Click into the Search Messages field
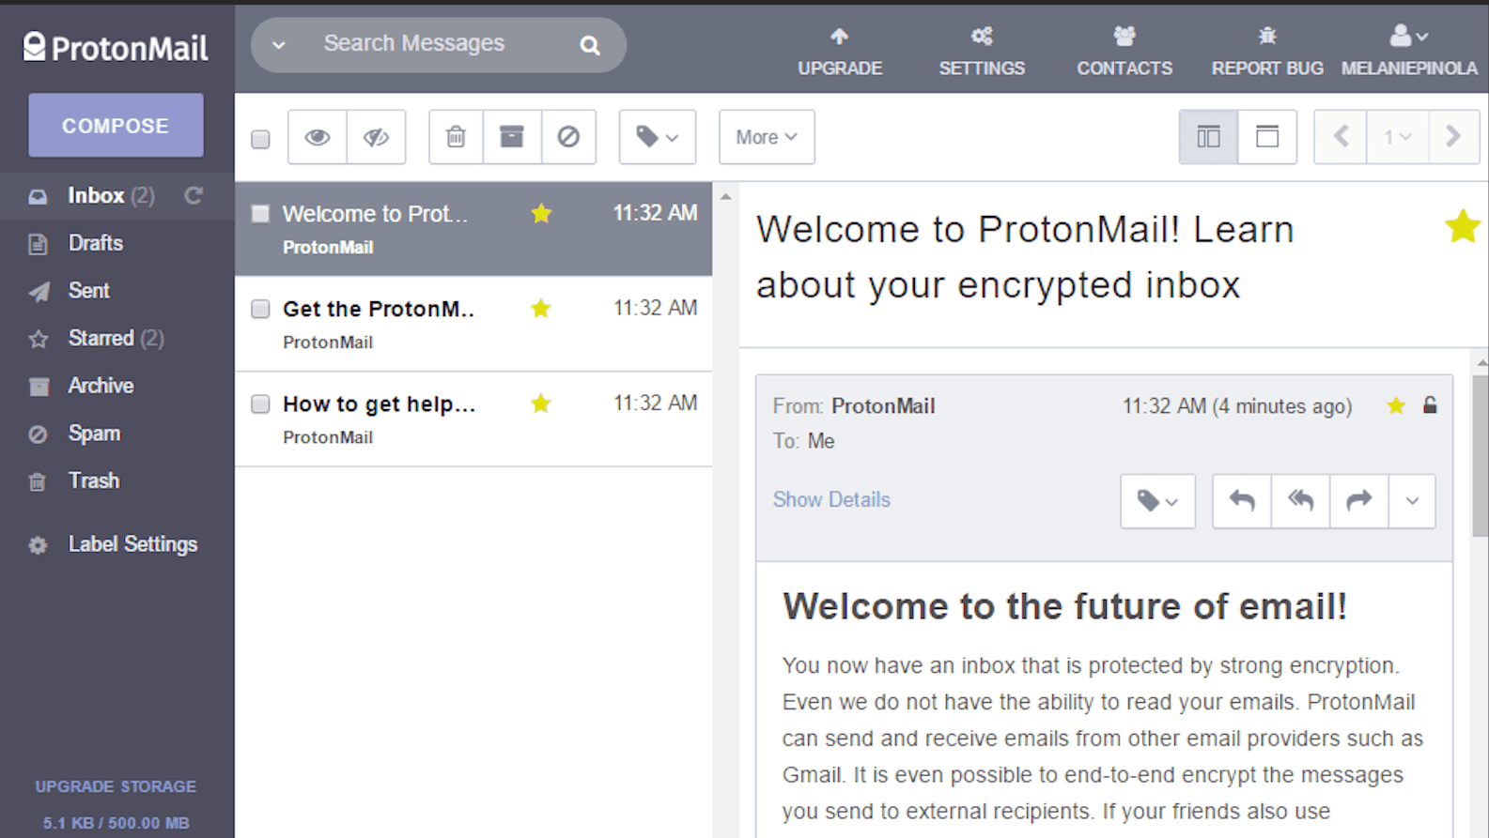 pyautogui.click(x=432, y=43)
